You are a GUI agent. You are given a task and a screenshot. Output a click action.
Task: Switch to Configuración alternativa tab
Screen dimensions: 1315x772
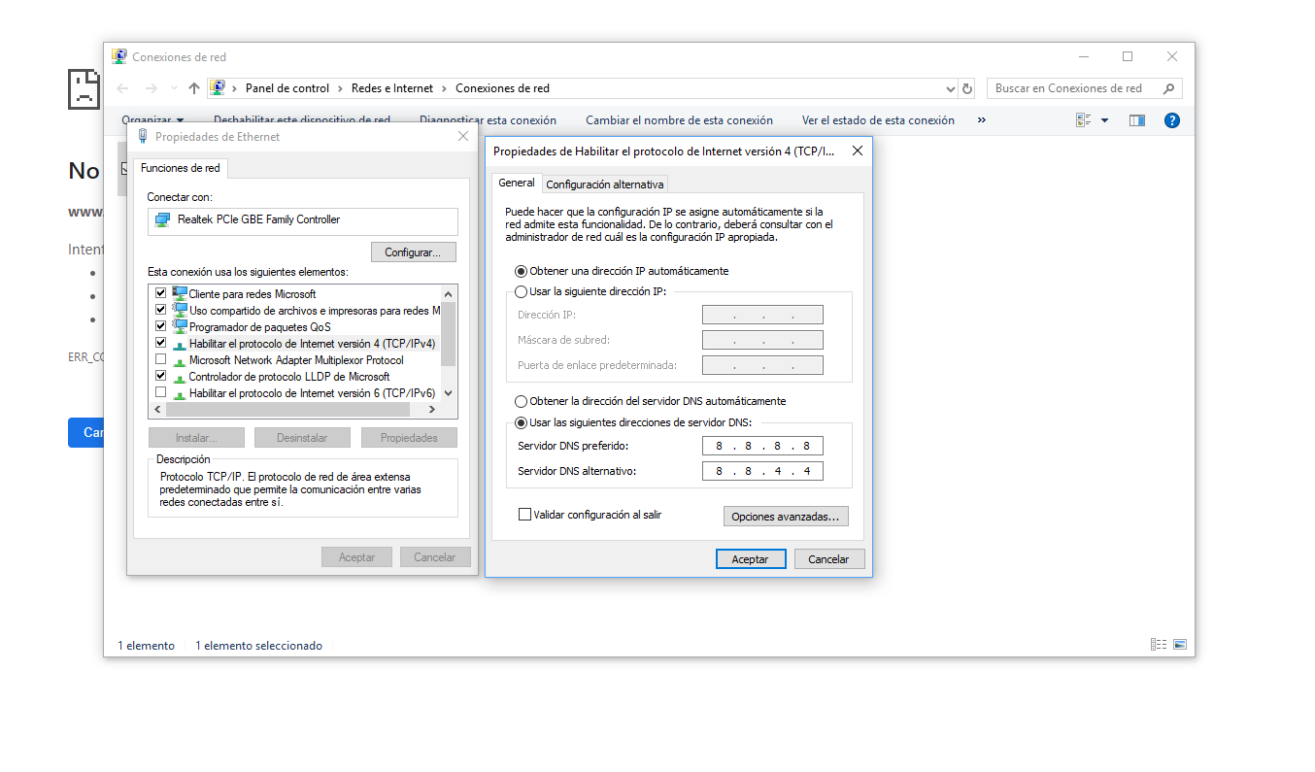pos(605,185)
